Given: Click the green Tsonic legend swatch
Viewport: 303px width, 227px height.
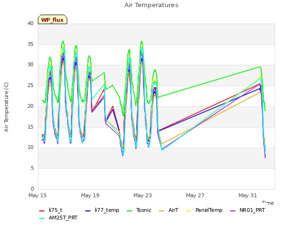Looking at the screenshot, I should 130,211.
